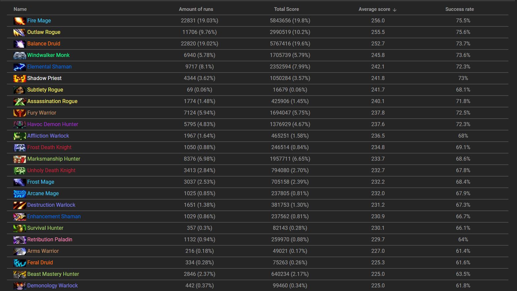The width and height of the screenshot is (517, 291).
Task: Click the Shadow Priest spec icon
Action: [20, 78]
